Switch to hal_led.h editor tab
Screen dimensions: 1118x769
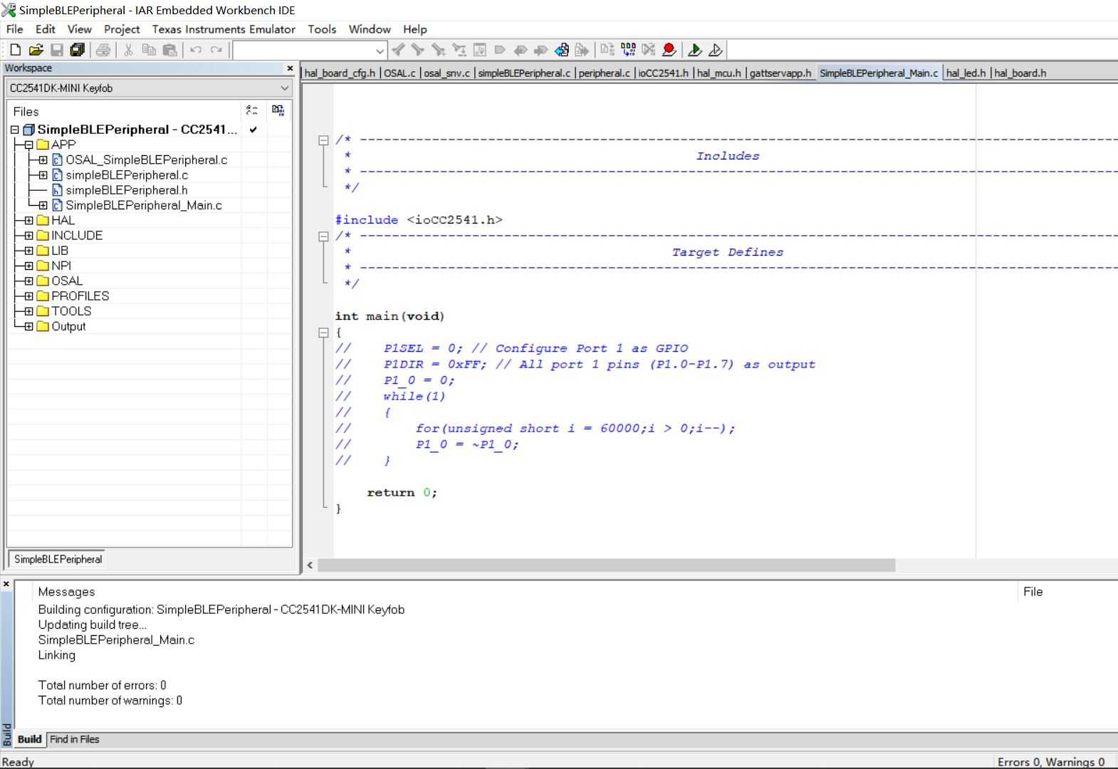(x=966, y=73)
